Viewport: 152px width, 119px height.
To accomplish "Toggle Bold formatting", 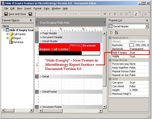I will pyautogui.click(x=105, y=14).
